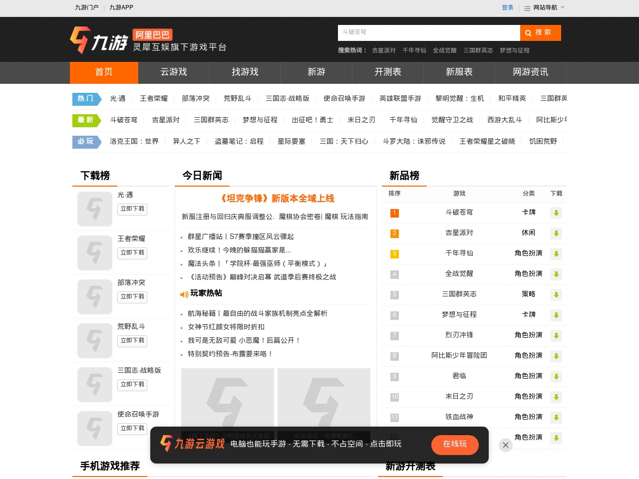Open the 网站导航 dropdown menu
The image size is (639, 479).
pyautogui.click(x=545, y=7)
